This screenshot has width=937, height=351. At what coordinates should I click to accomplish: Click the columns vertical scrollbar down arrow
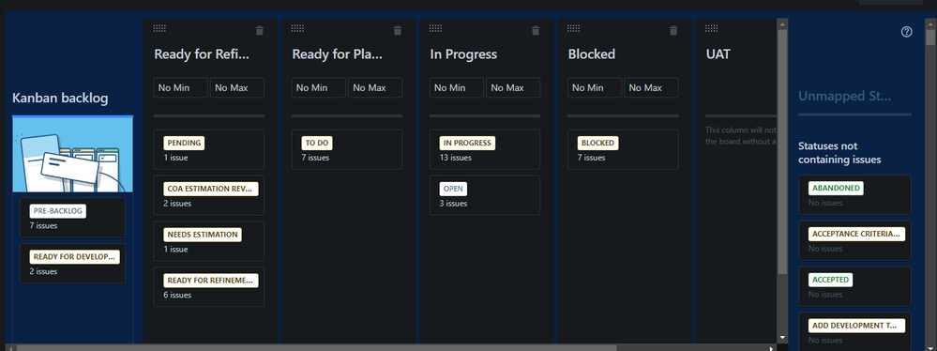[782, 337]
